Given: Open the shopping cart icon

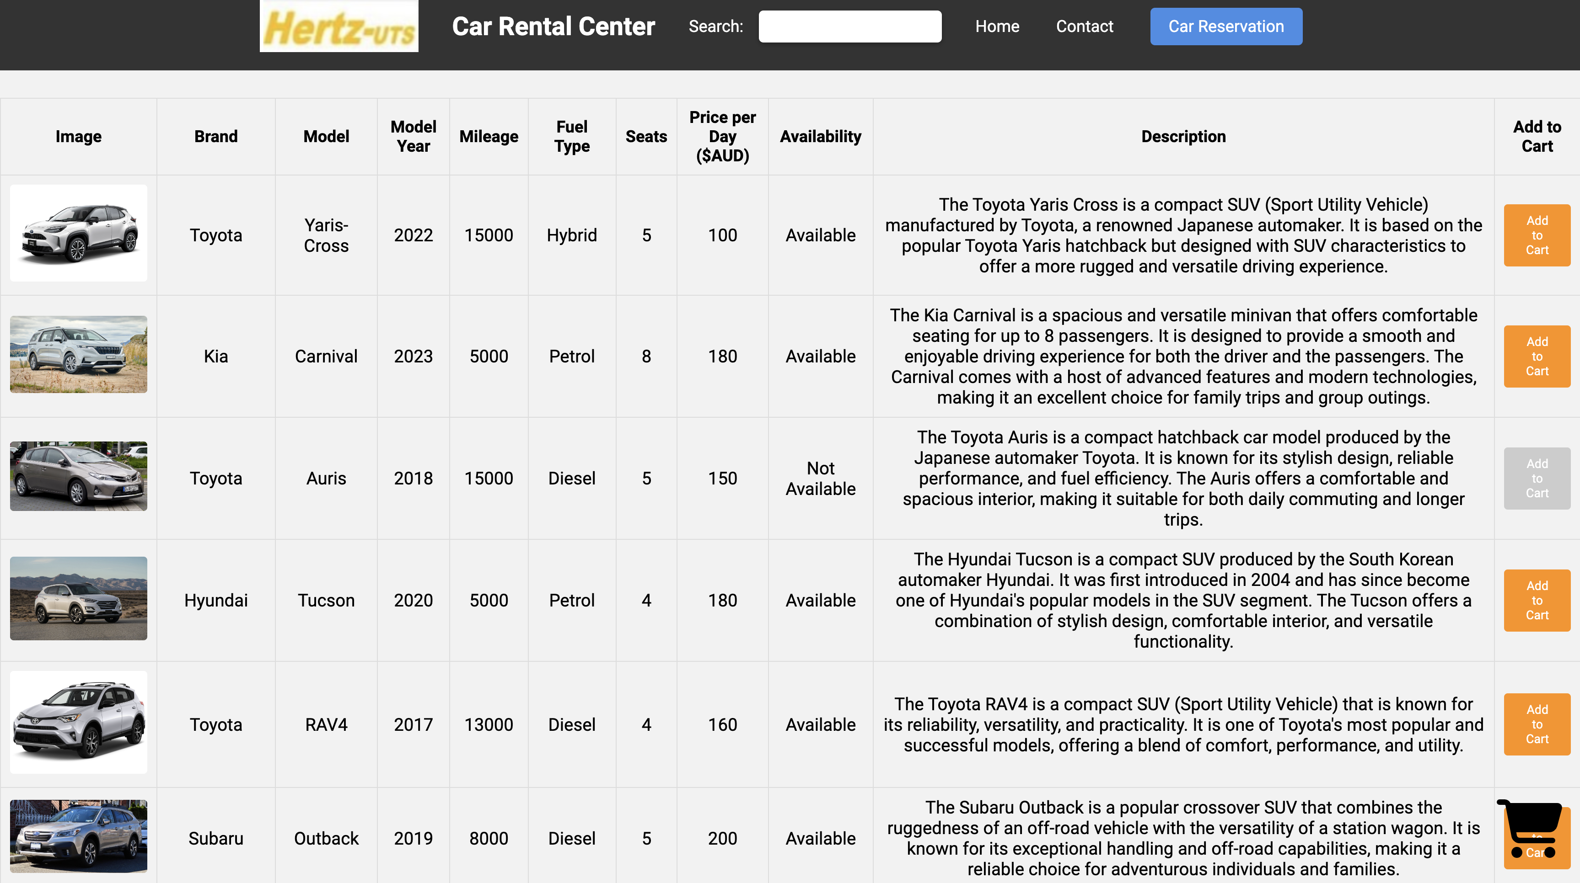Looking at the screenshot, I should [x=1529, y=829].
